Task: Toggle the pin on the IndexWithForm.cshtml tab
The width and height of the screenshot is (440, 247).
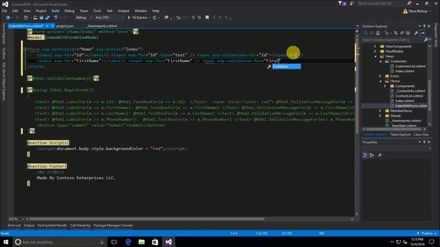Action: click(x=47, y=26)
